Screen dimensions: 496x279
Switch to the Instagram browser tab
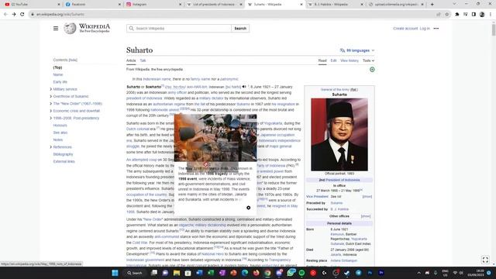[x=153, y=5]
